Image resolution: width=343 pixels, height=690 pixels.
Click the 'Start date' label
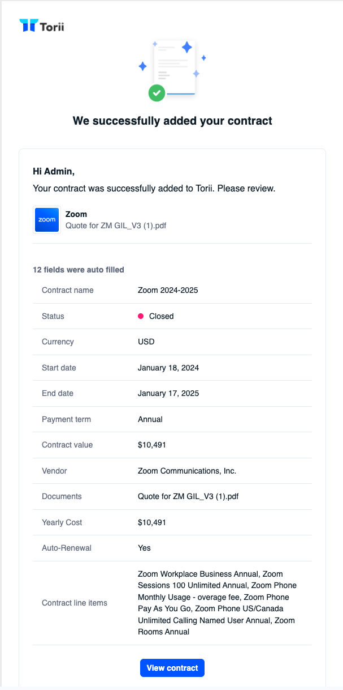tap(59, 368)
